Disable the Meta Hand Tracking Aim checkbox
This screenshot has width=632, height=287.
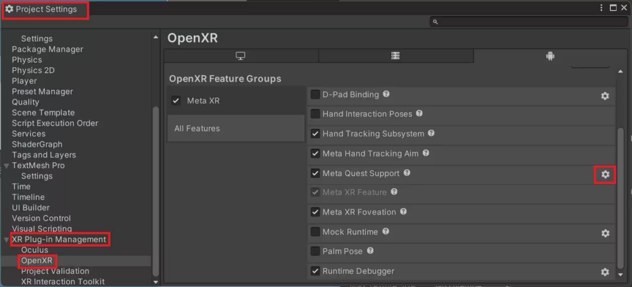[315, 153]
